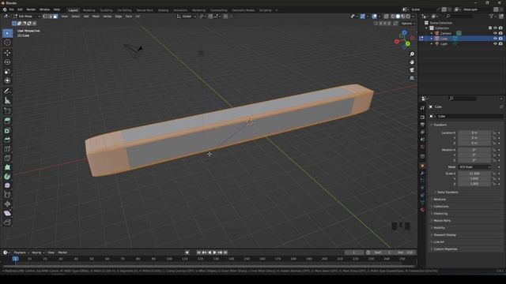Click the Scale X value field
Screen dimensions: 506x284
click(x=474, y=174)
